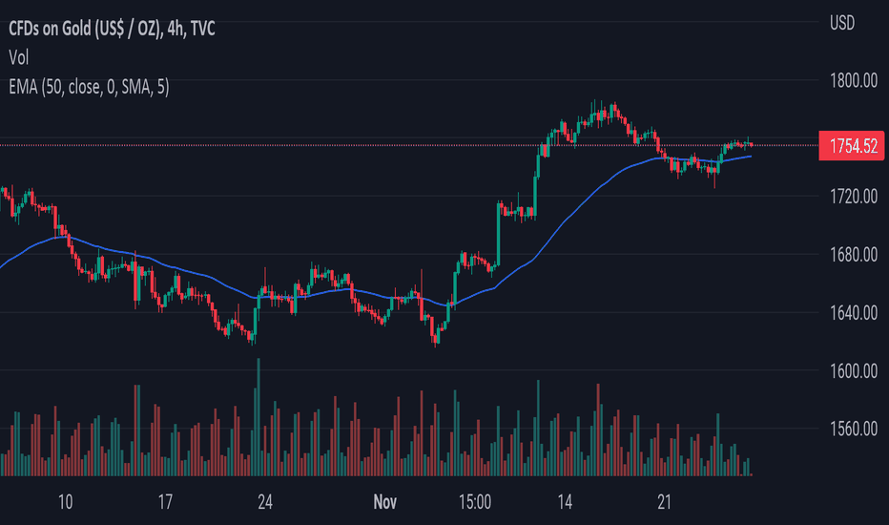The image size is (889, 525).
Task: Click the tallest volume bar near 24
Action: pos(258,416)
